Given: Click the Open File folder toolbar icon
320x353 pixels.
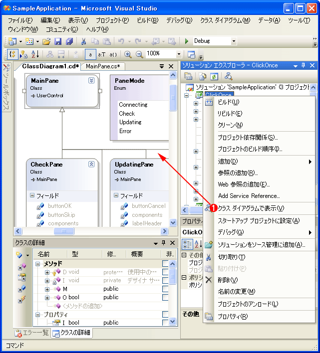Looking at the screenshot, I should [46, 41].
